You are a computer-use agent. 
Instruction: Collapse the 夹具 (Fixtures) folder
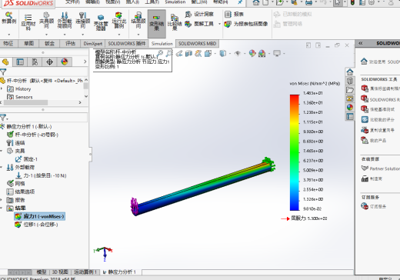[2, 151]
